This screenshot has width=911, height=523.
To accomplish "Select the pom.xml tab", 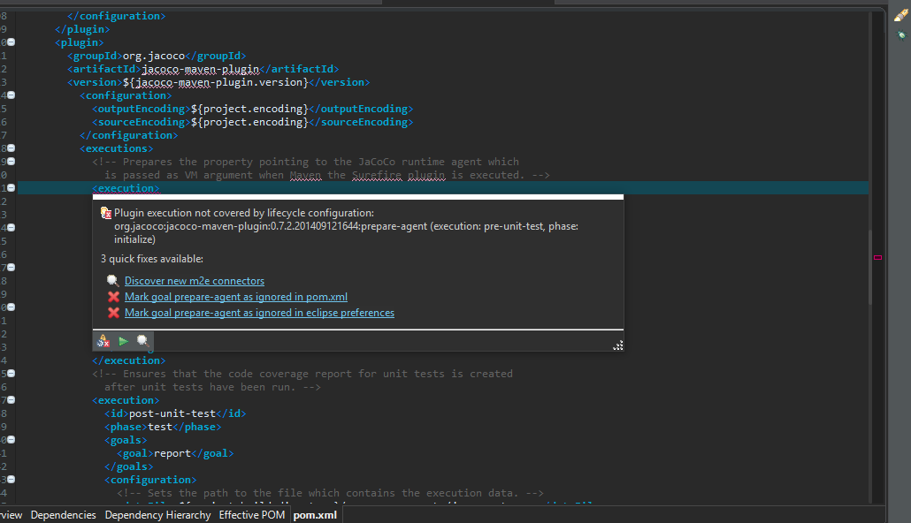I will pyautogui.click(x=315, y=515).
